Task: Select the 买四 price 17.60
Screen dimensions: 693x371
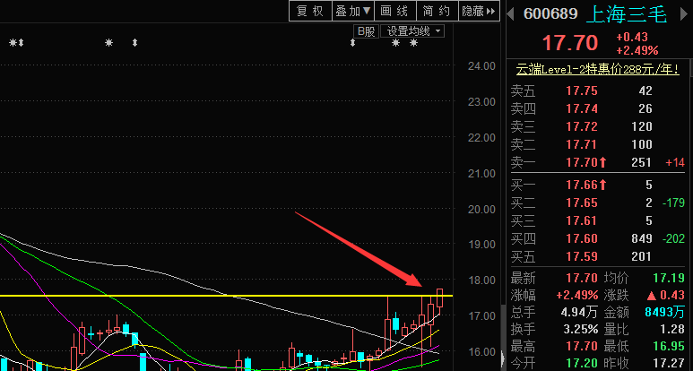Action: pyautogui.click(x=582, y=238)
